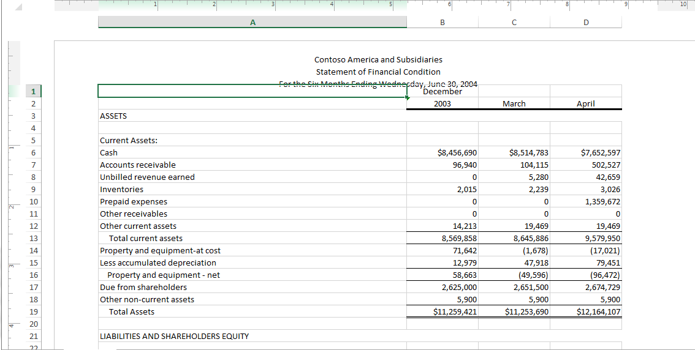The image size is (695, 350).
Task: Select column C header
Action: (x=514, y=22)
